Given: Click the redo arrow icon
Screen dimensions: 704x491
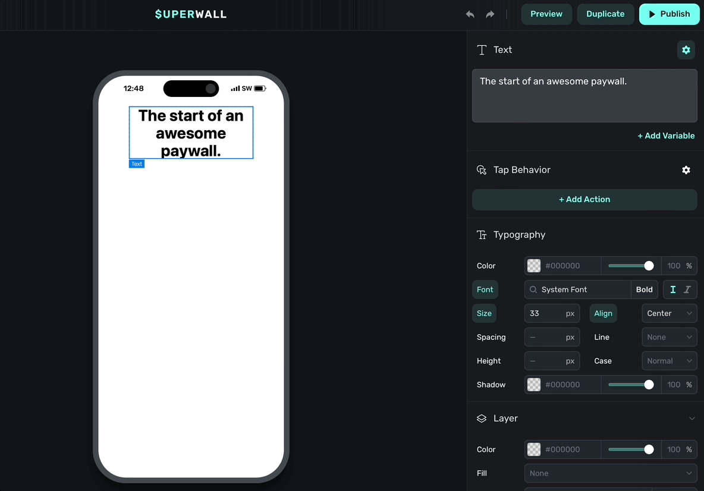Looking at the screenshot, I should click(x=490, y=14).
